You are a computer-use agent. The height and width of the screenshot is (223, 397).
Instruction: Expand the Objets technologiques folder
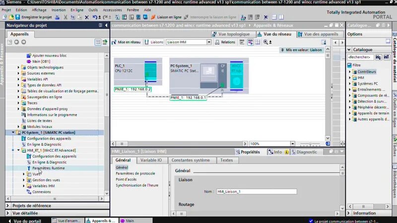point(18,67)
